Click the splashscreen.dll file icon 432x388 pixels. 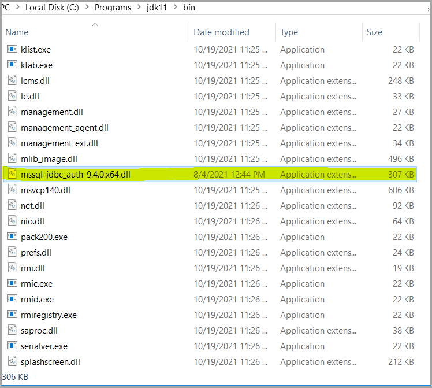pyautogui.click(x=12, y=361)
